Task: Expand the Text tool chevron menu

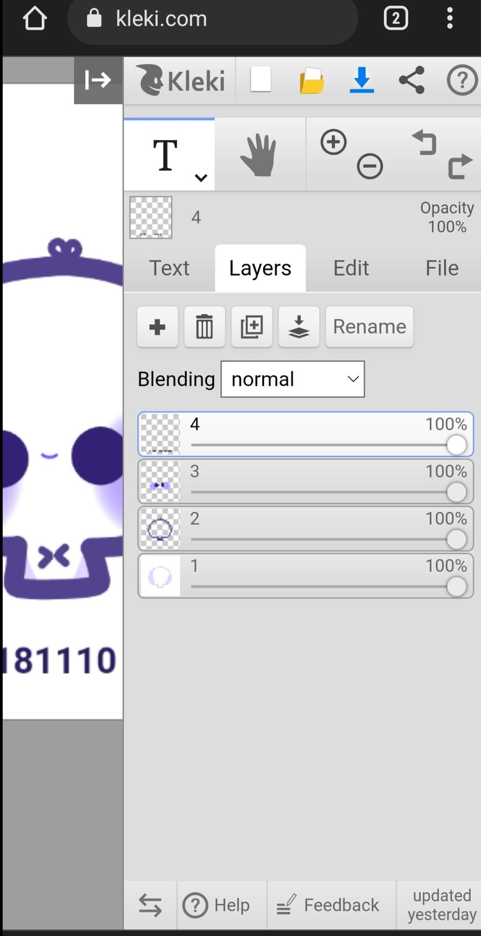Action: coord(201,178)
